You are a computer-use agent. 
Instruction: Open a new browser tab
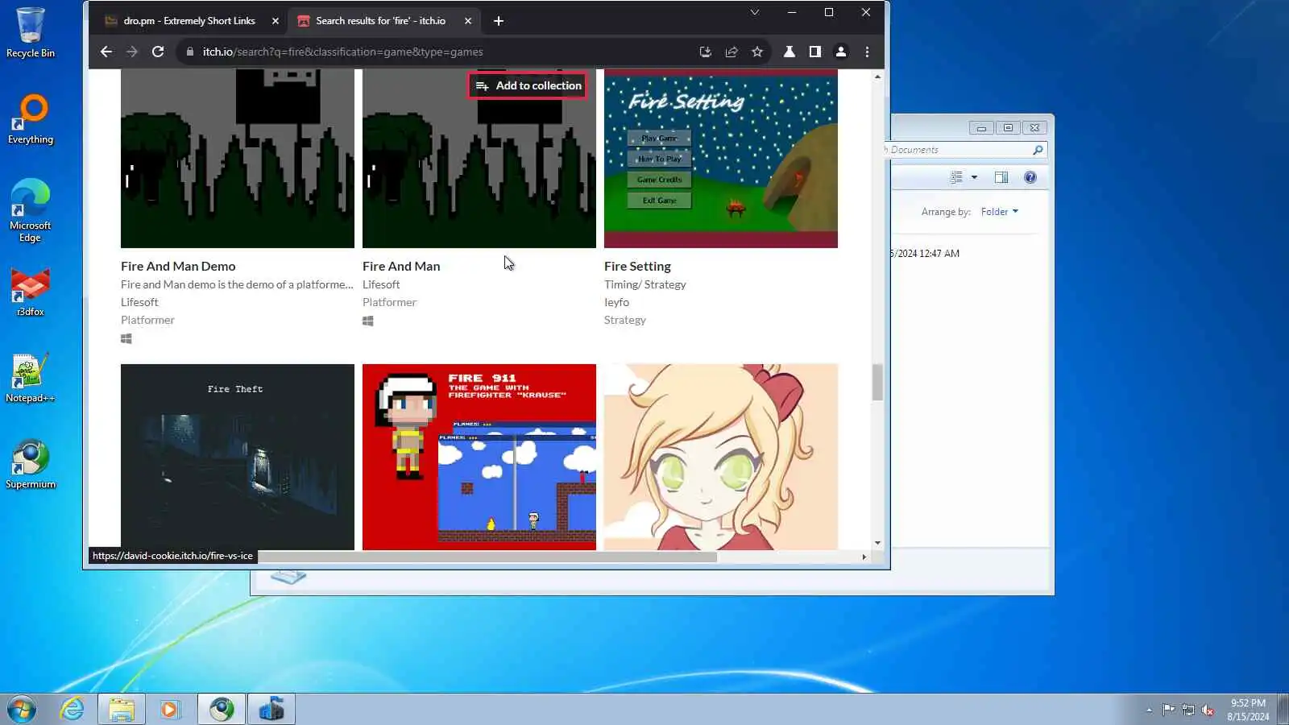click(x=499, y=21)
